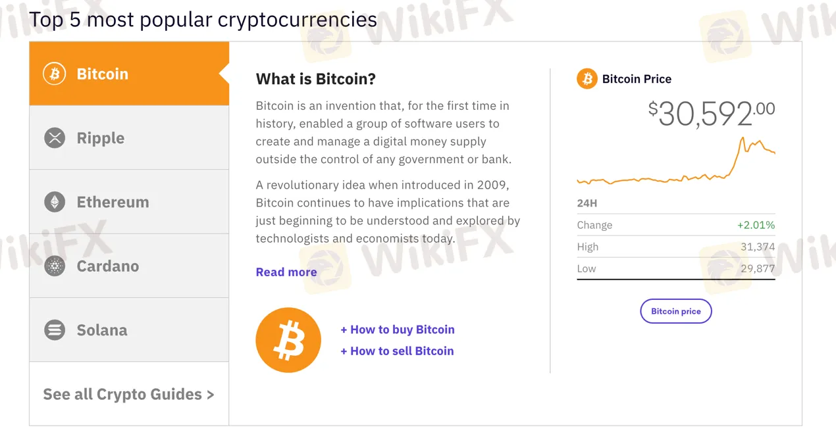Expand See all Crypto Guides
Viewport: 836px width, 442px height.
coord(128,394)
